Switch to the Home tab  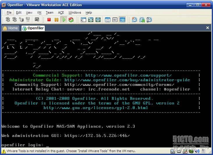coord(10,28)
